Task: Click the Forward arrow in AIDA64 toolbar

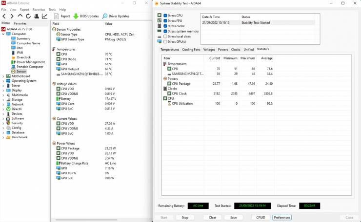Action: (12, 16)
